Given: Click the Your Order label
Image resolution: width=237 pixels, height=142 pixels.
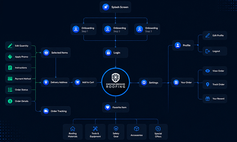Looking at the screenshot, I should (186, 82).
